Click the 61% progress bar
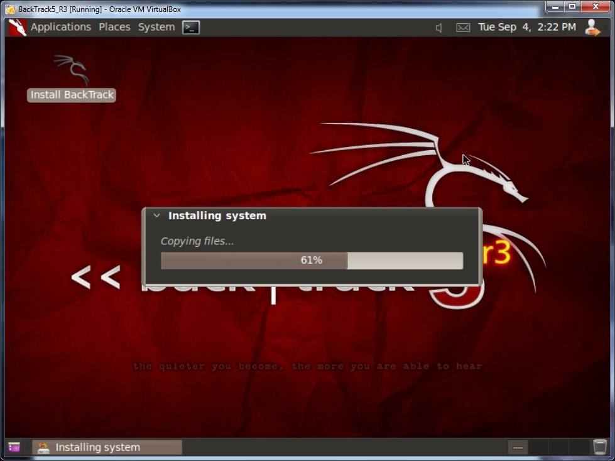 coord(312,261)
